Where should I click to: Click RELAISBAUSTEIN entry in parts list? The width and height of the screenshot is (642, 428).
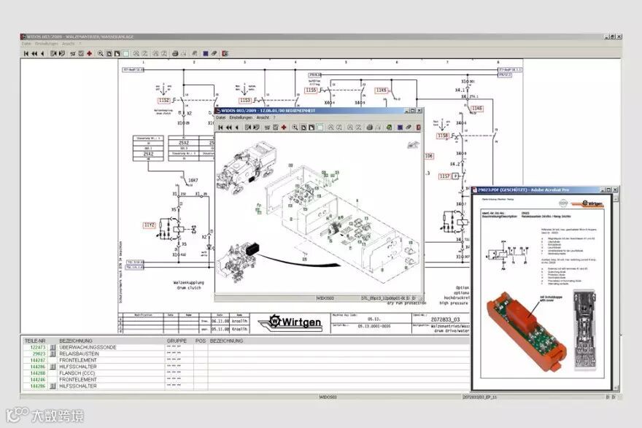pyautogui.click(x=79, y=354)
